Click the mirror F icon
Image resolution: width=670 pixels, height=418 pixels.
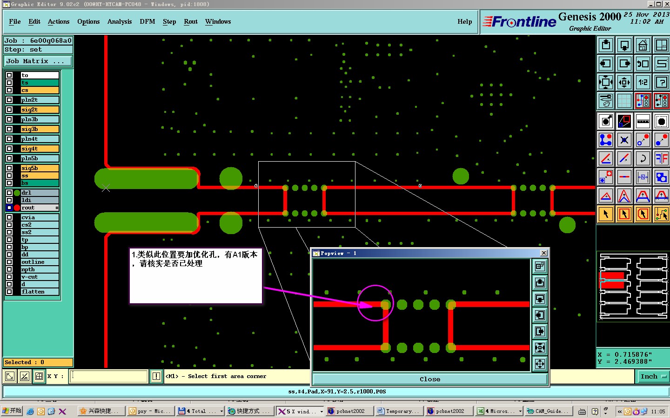[x=661, y=158]
